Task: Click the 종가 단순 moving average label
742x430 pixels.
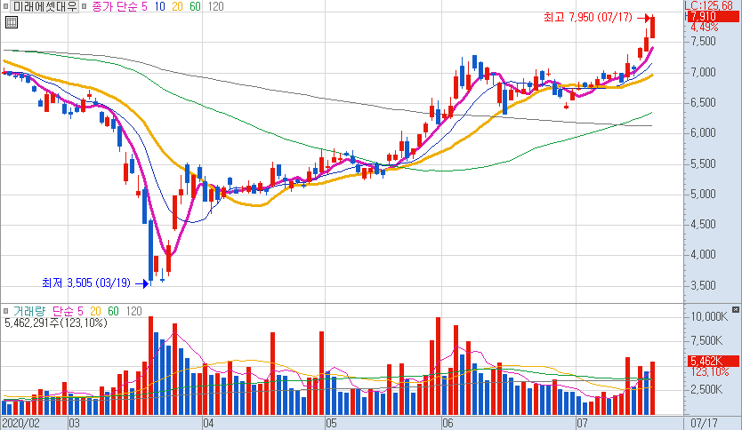Action: 115,6
